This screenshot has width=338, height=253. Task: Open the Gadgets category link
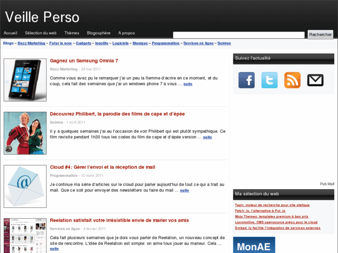[x=83, y=43]
